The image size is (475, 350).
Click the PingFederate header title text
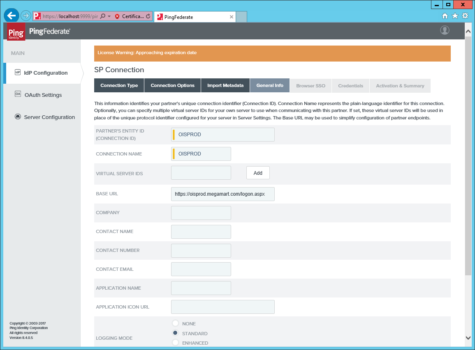[x=50, y=31]
